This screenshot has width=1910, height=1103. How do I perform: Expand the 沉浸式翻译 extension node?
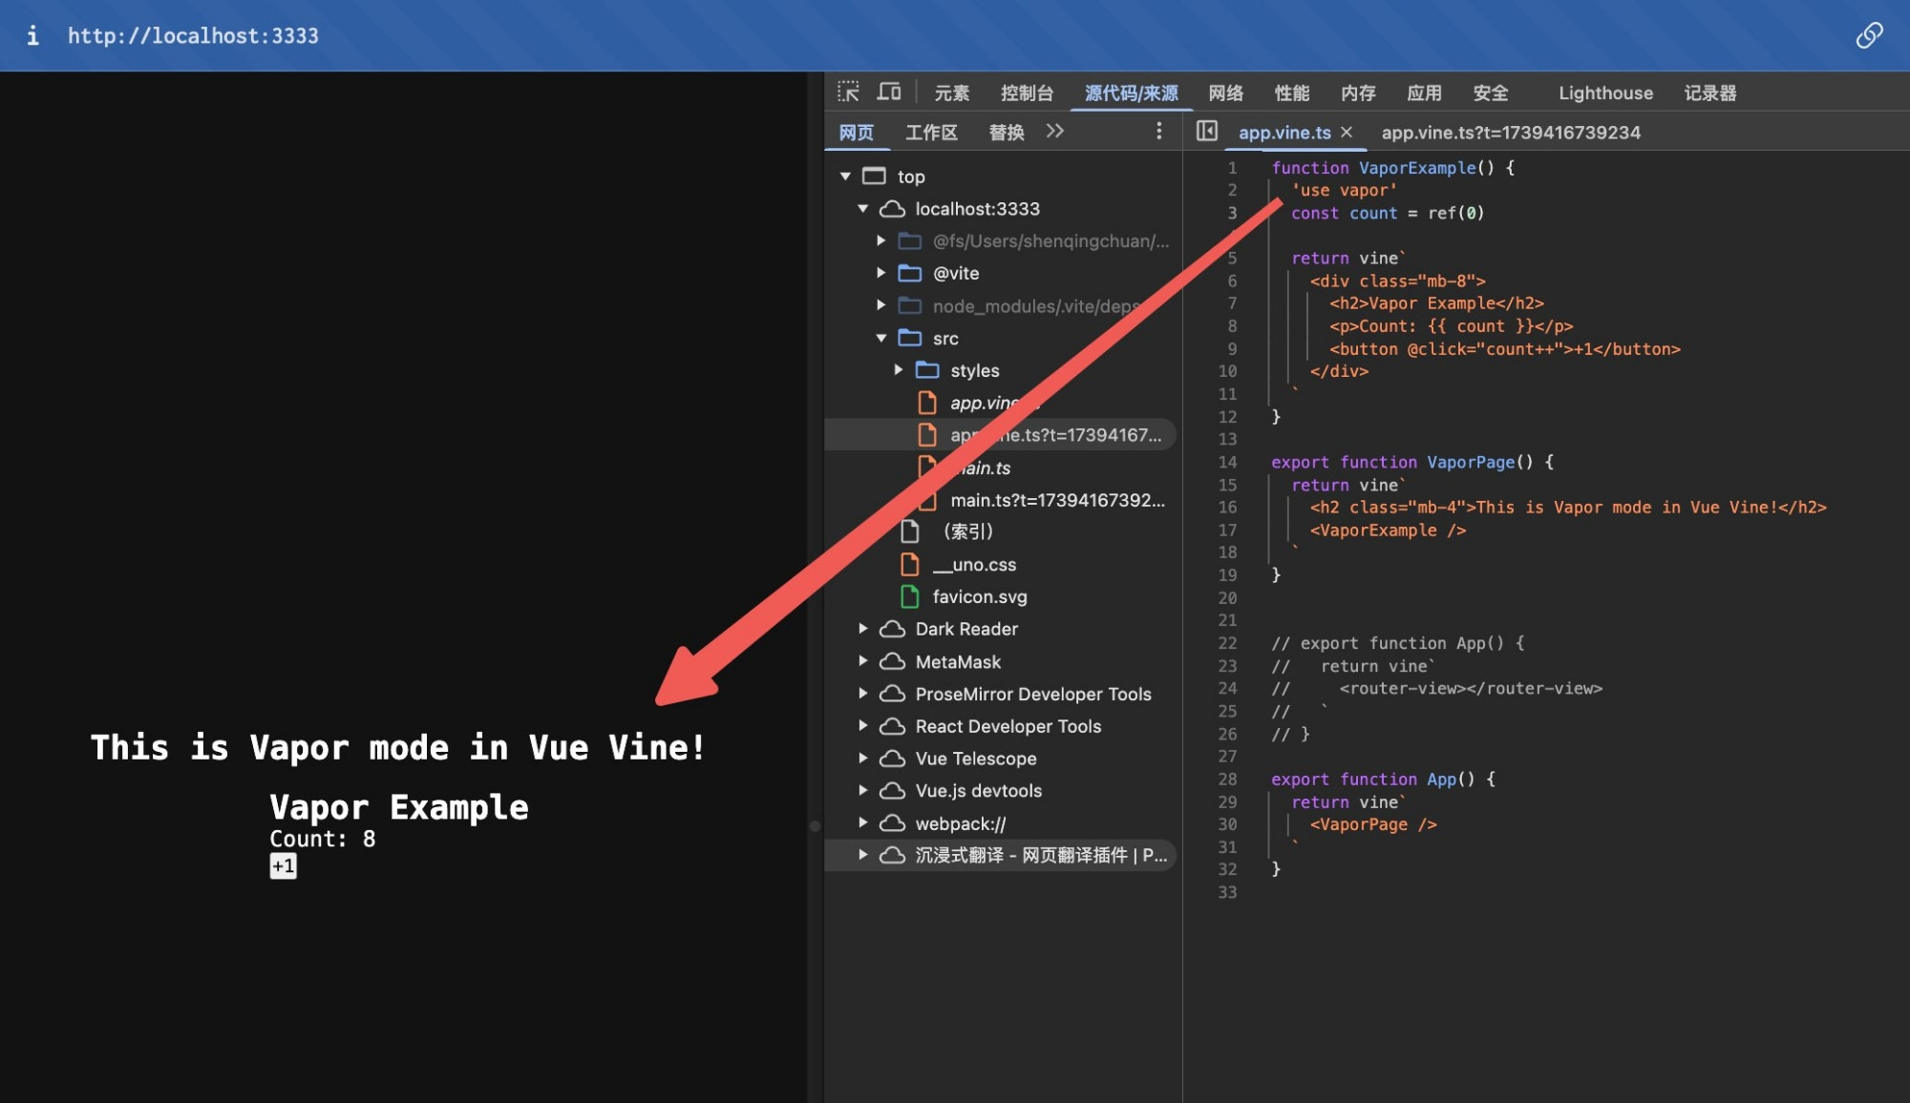click(862, 854)
